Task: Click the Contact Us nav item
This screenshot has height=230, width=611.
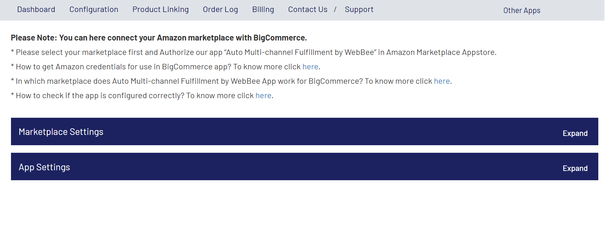Action: coord(308,10)
